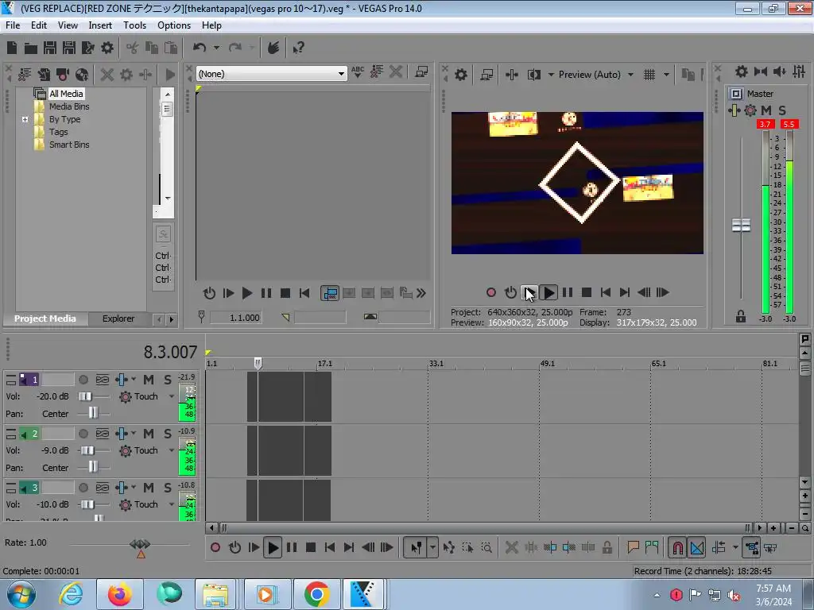
Task: Click the Lock event padlock icon
Action: pos(607,547)
